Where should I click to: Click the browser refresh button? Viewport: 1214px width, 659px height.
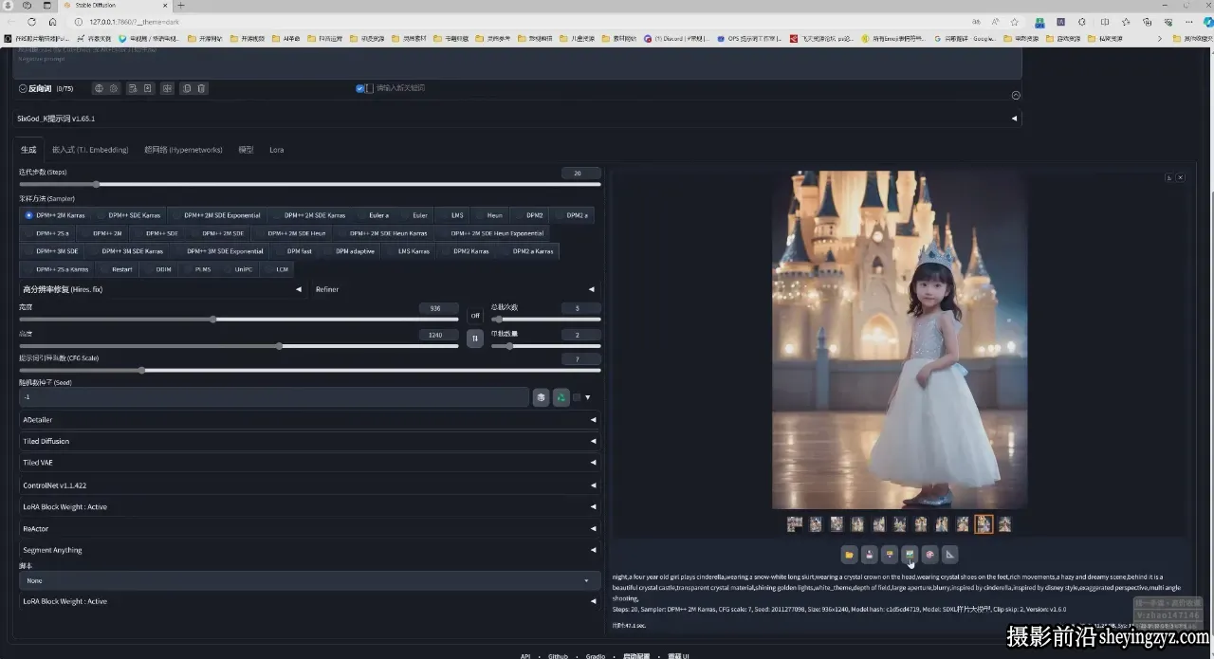(x=32, y=21)
